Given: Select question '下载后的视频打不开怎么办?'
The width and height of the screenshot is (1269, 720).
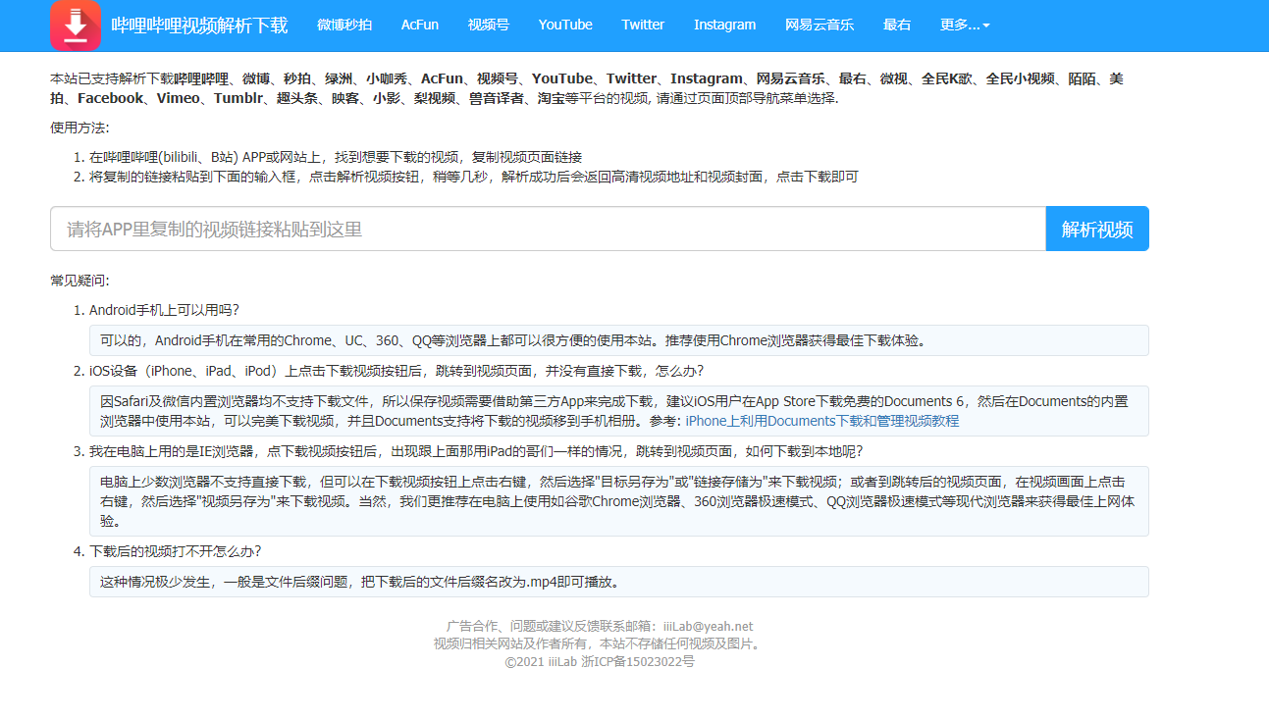Looking at the screenshot, I should tap(176, 551).
